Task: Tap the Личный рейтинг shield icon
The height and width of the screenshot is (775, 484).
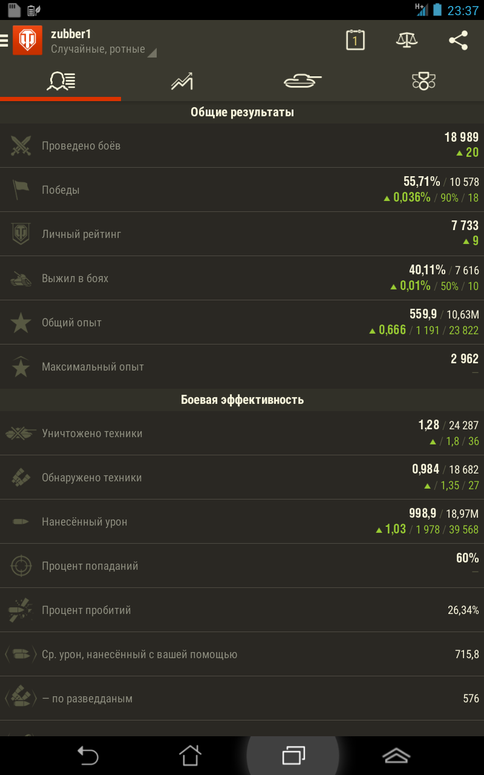Action: [x=21, y=234]
